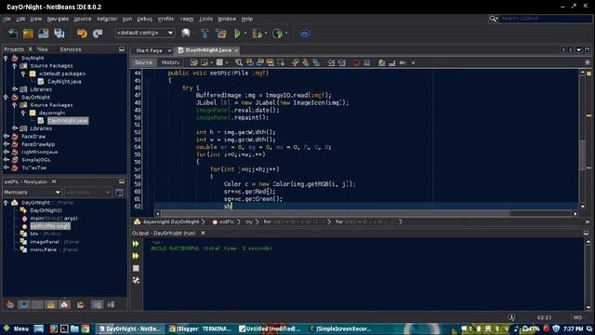Click the editor vertical scrollbar thumb
The image size is (595, 335).
[x=583, y=155]
